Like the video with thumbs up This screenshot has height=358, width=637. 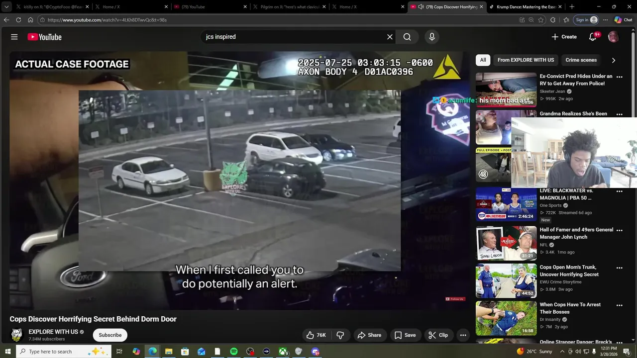tap(316, 335)
